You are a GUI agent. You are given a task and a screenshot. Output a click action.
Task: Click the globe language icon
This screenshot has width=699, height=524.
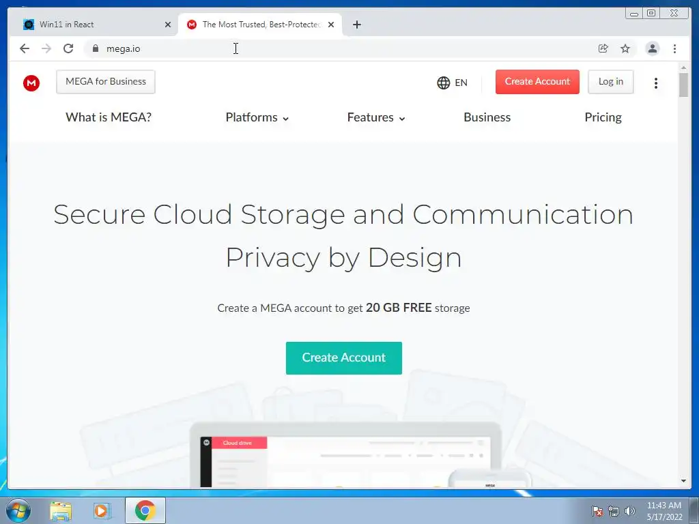443,83
